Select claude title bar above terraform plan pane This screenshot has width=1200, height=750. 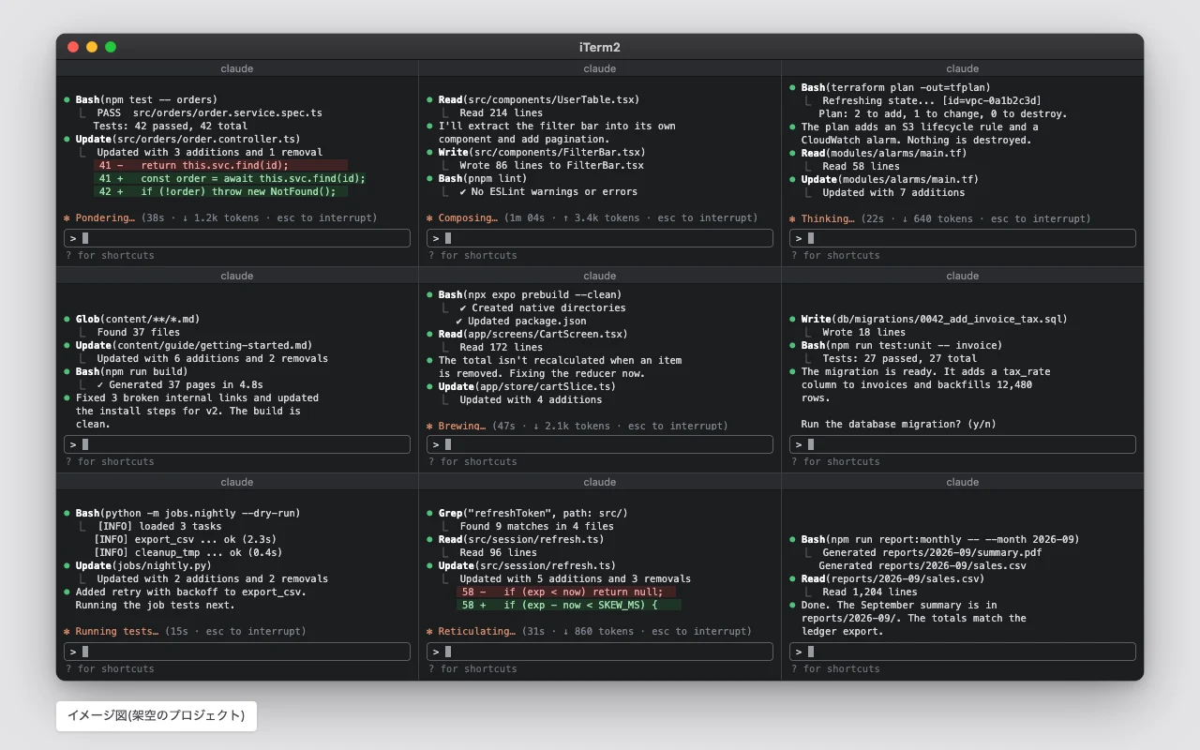[963, 68]
